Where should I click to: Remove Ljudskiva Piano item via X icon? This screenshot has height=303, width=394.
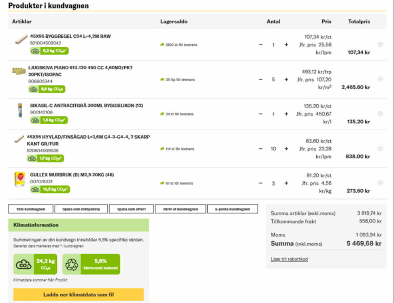(x=380, y=79)
